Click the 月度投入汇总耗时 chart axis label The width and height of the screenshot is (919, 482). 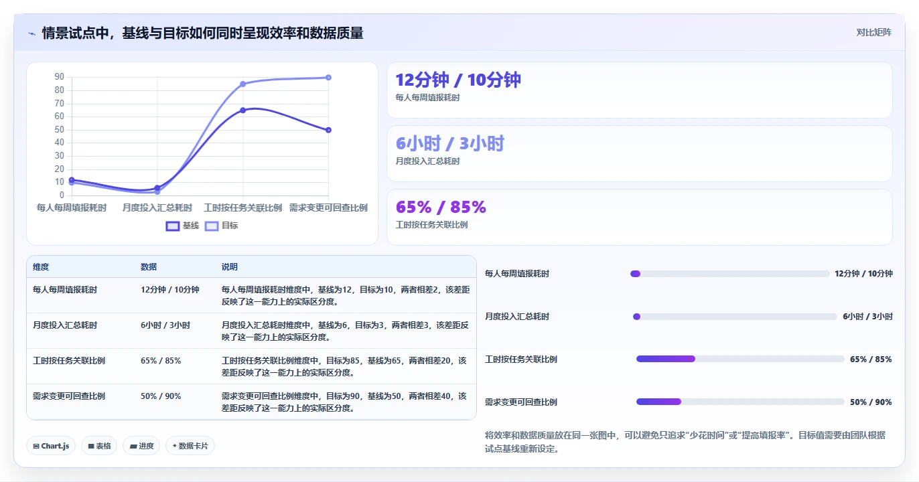click(x=157, y=208)
